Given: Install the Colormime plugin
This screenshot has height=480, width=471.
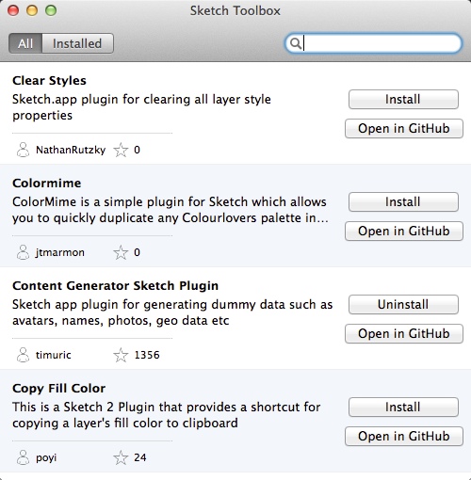Looking at the screenshot, I should 403,202.
